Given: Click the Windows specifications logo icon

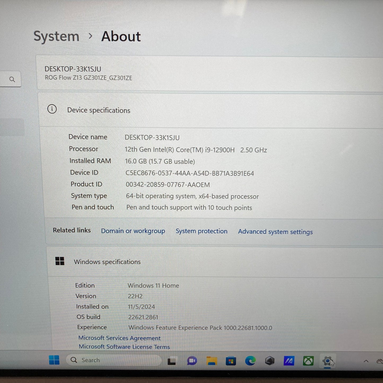Looking at the screenshot, I should point(60,261).
